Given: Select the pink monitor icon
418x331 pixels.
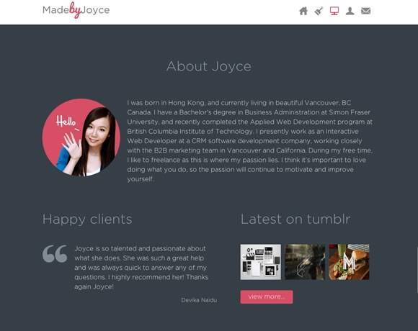Looking at the screenshot, I should click(334, 11).
